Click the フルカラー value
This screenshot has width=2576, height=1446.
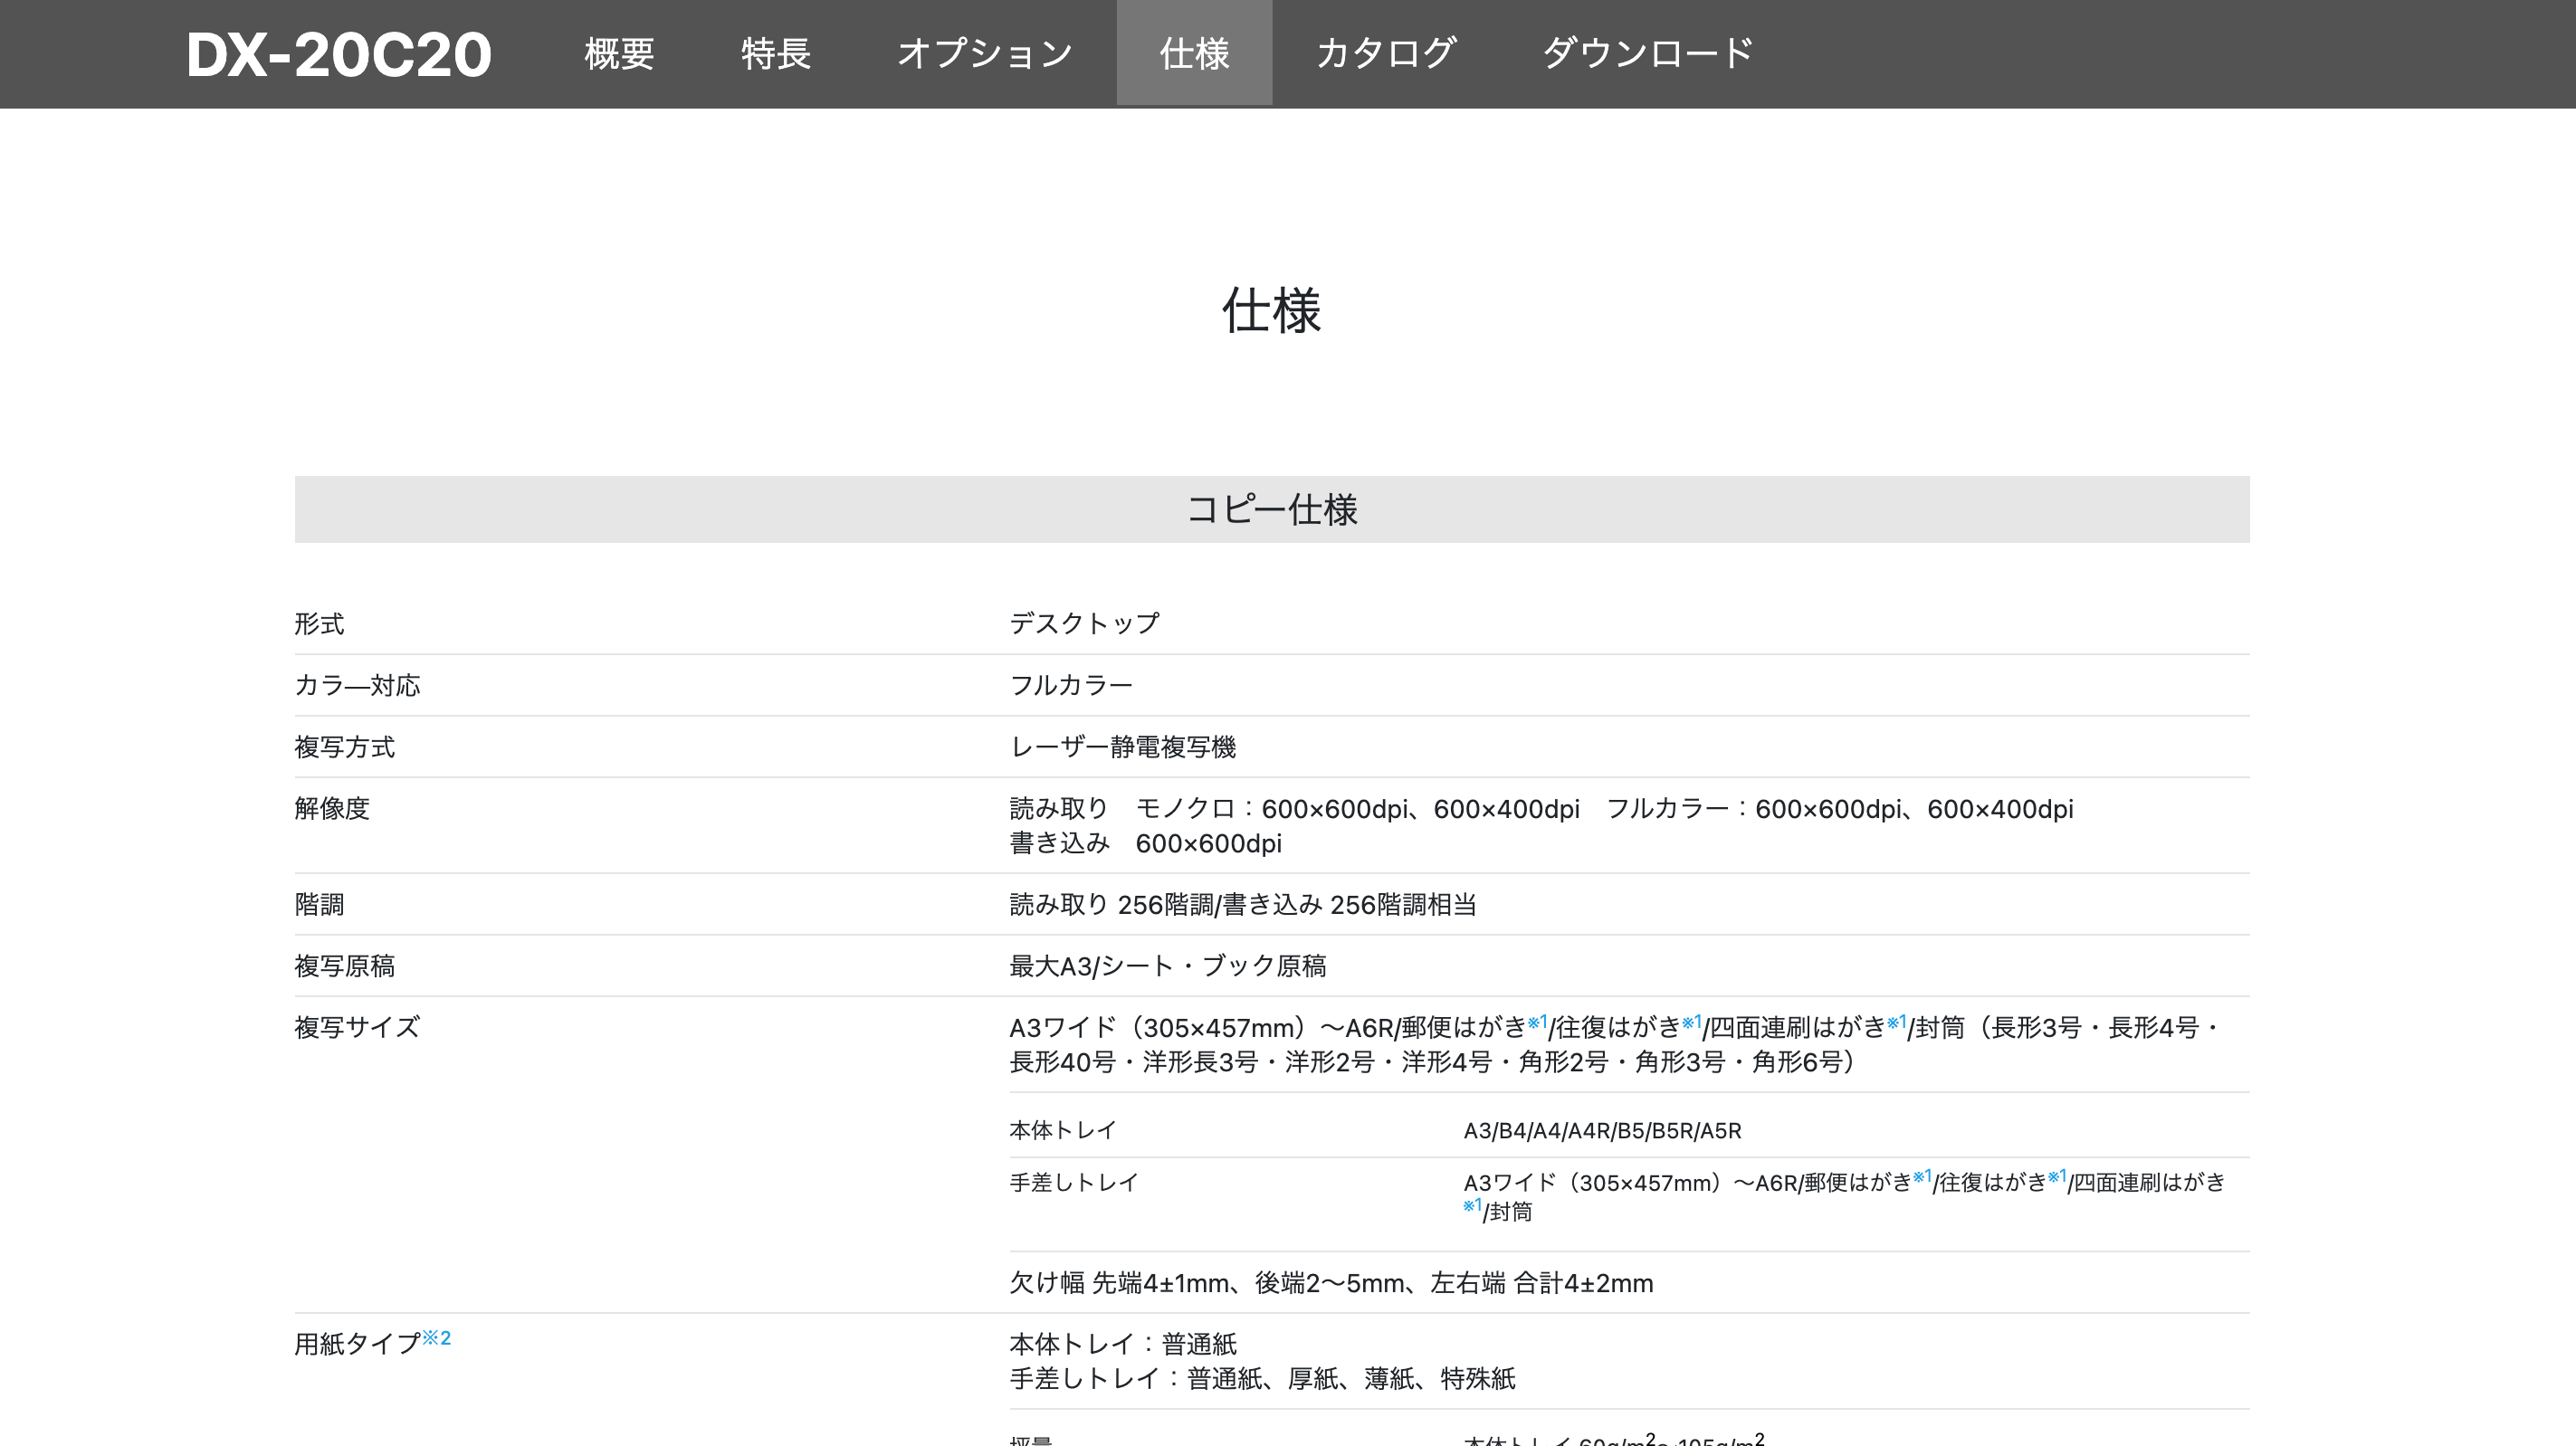pyautogui.click(x=1071, y=685)
